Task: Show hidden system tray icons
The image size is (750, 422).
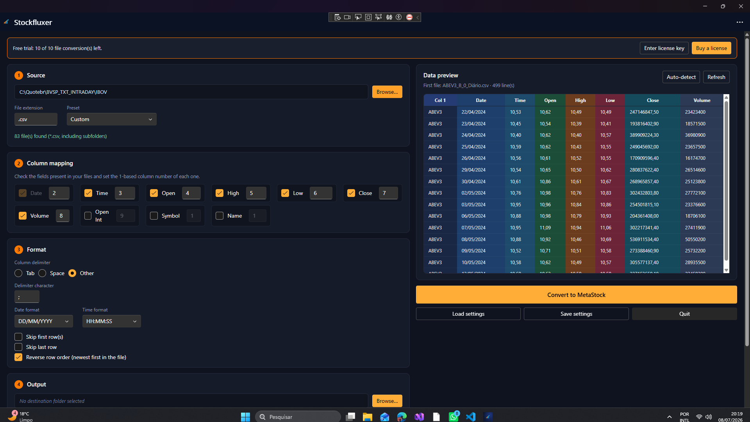Action: [669, 417]
